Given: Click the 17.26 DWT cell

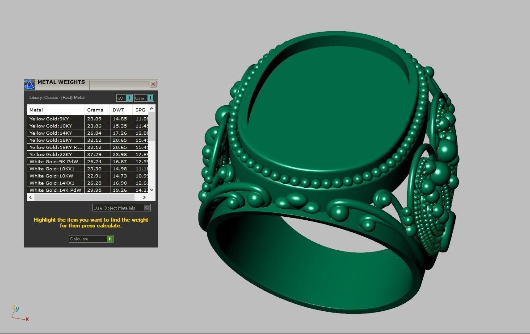Looking at the screenshot, I should pyautogui.click(x=121, y=133).
